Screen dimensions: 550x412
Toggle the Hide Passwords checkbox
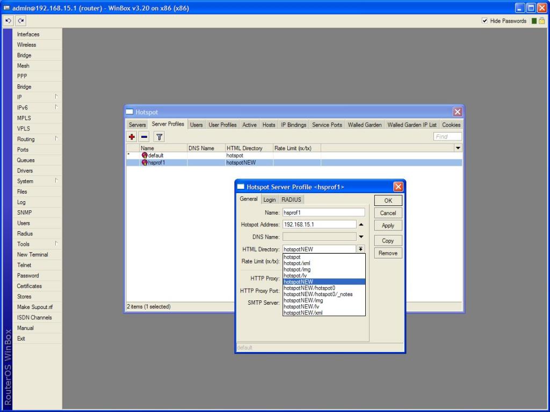[484, 21]
